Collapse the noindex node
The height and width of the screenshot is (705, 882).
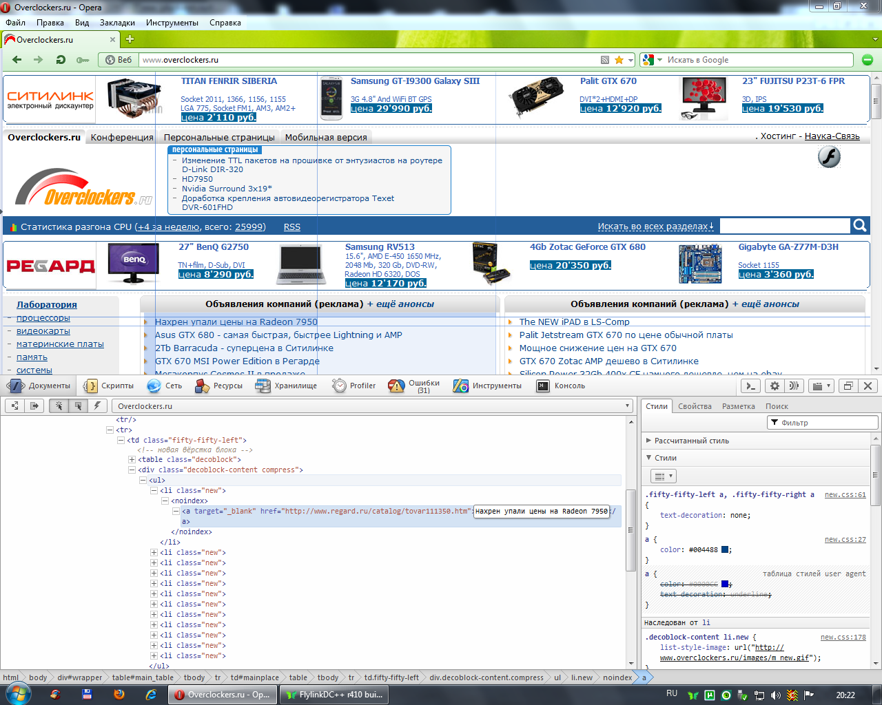coord(165,501)
